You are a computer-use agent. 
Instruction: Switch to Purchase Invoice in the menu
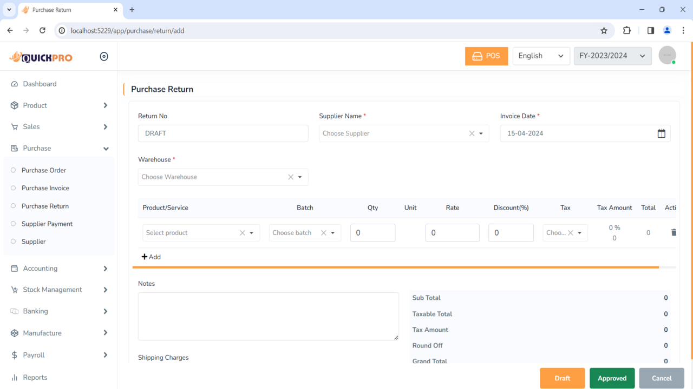[45, 187]
